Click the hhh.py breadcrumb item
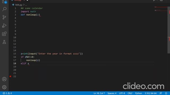Viewport: 170px width, 95px height. (x=19, y=5)
